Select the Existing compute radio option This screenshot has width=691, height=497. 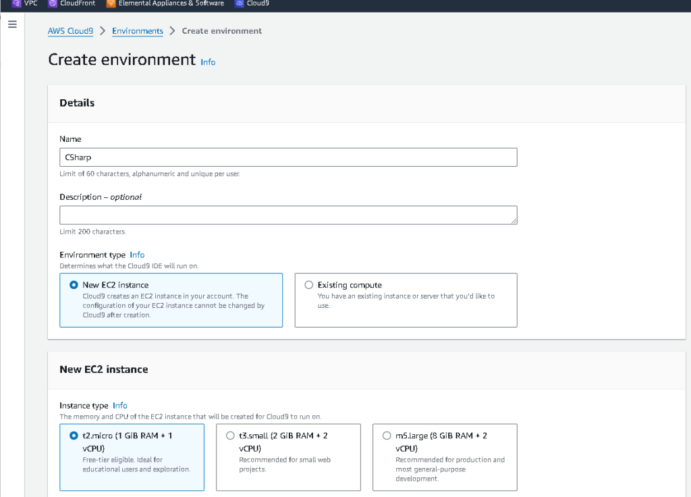309,285
